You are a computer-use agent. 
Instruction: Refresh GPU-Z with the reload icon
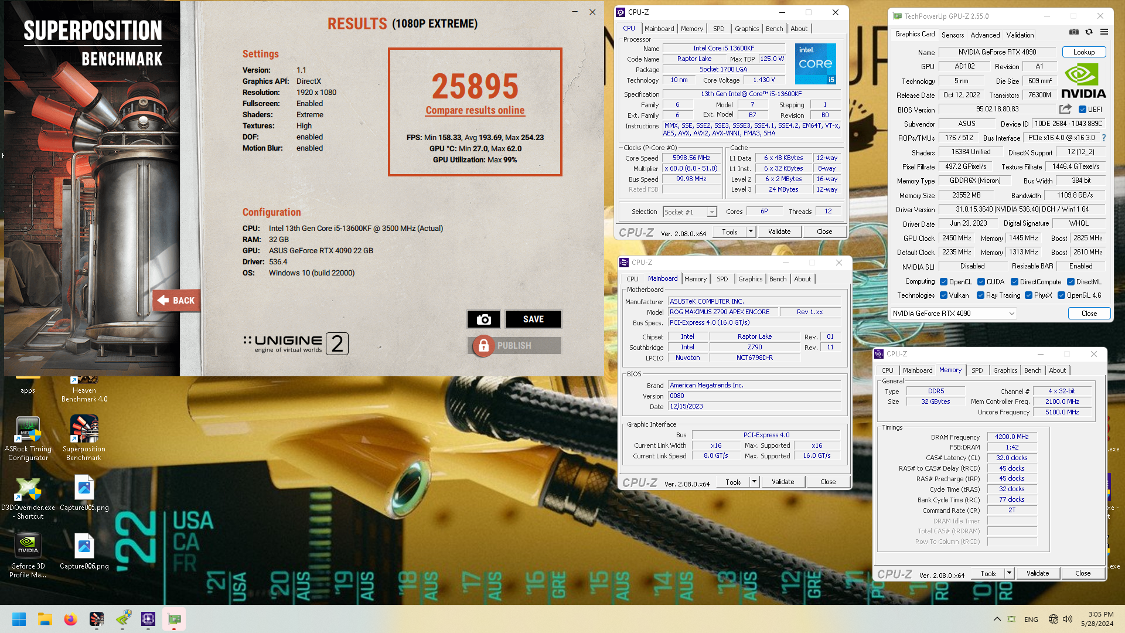pyautogui.click(x=1089, y=32)
